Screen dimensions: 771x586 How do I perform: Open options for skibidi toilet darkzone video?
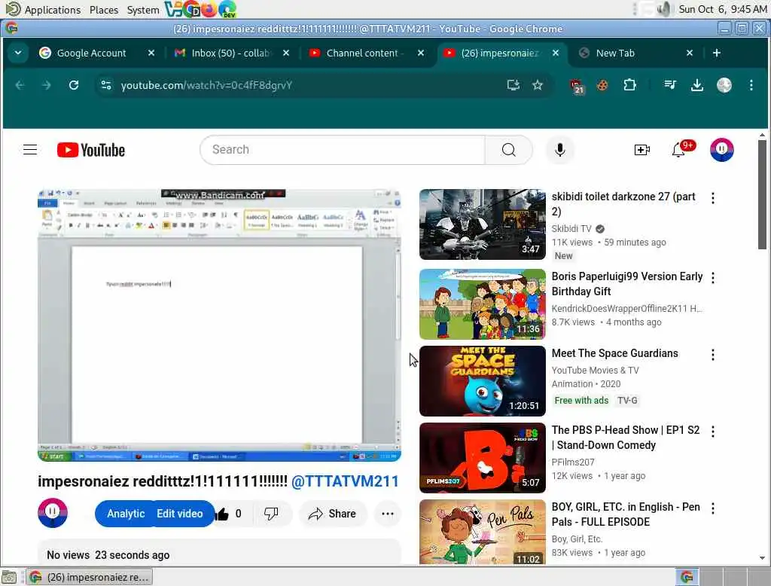pyautogui.click(x=712, y=198)
